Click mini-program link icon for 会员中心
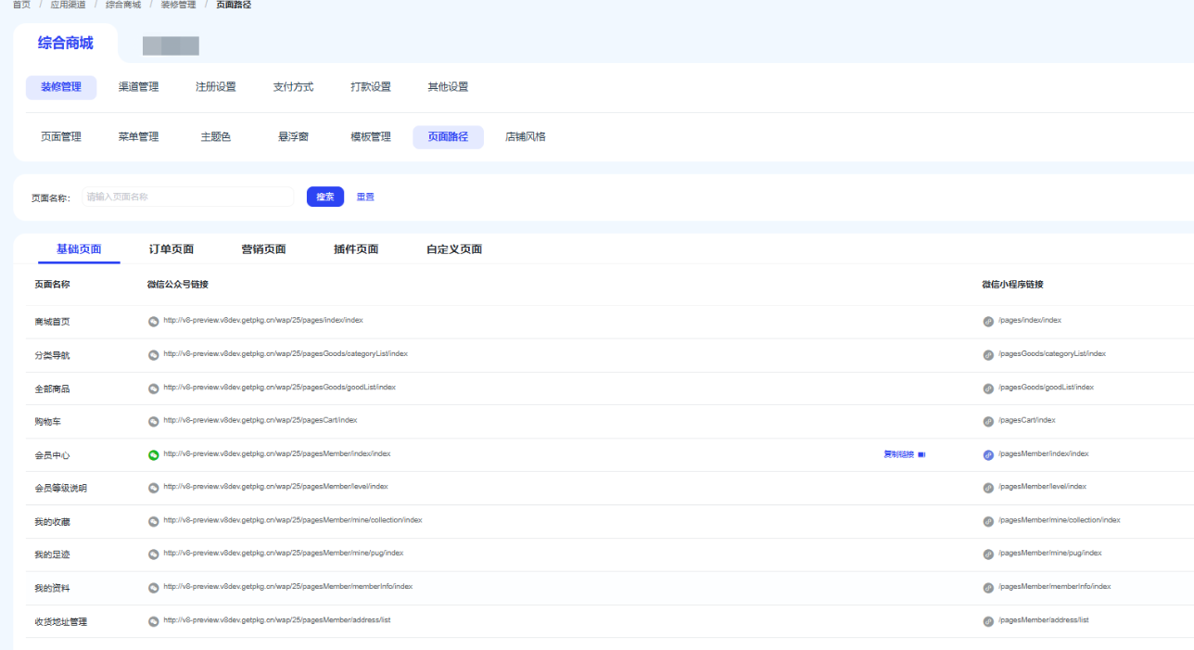Viewport: 1194px width, 650px height. pyautogui.click(x=988, y=455)
